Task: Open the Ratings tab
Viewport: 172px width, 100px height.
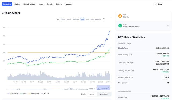Action: coord(59,4)
